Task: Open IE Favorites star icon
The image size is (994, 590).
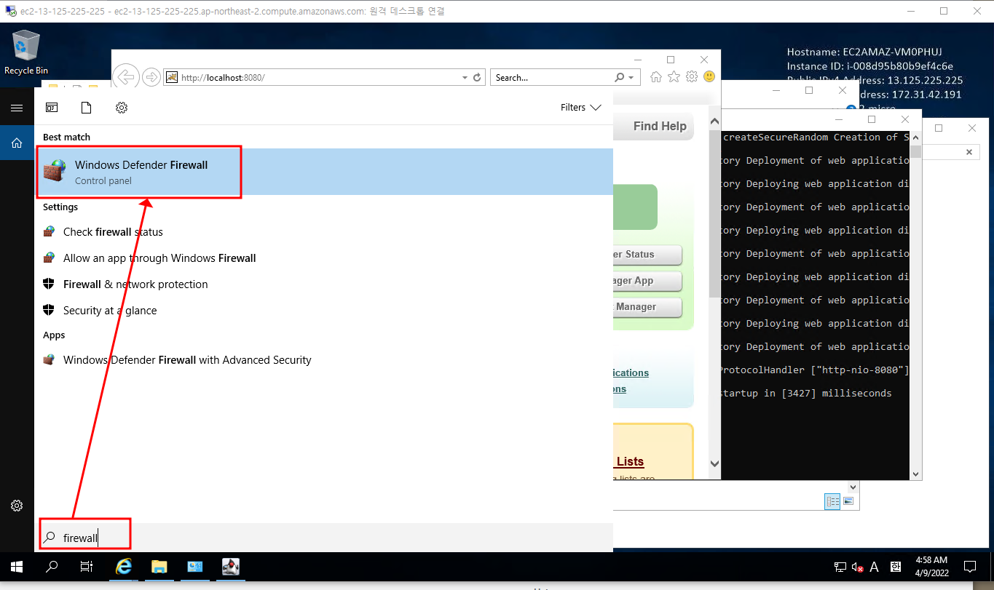Action: click(x=674, y=77)
